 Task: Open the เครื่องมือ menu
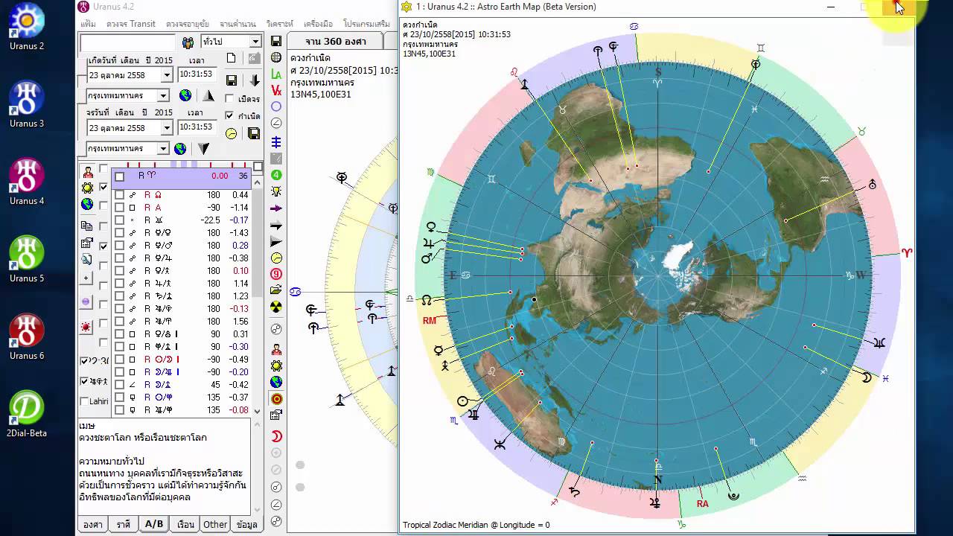click(x=318, y=24)
